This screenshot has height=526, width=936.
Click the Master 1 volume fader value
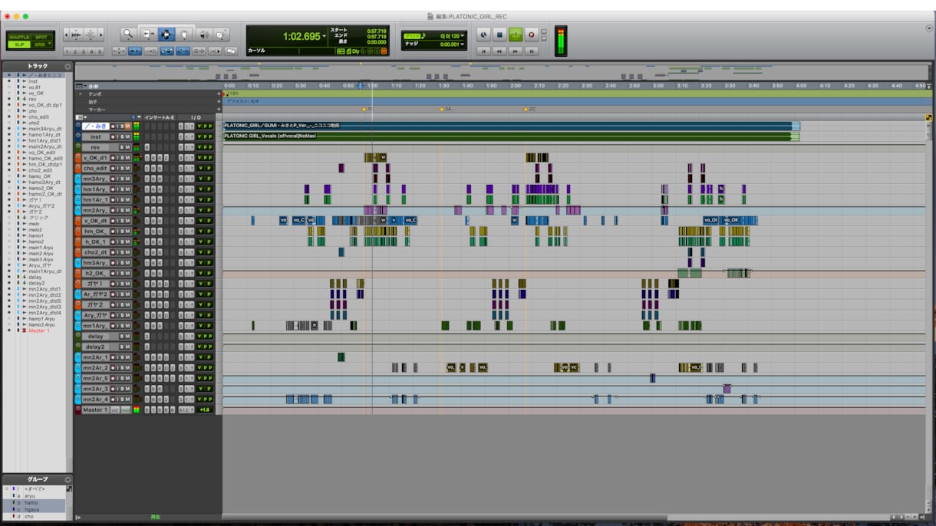[x=205, y=409]
